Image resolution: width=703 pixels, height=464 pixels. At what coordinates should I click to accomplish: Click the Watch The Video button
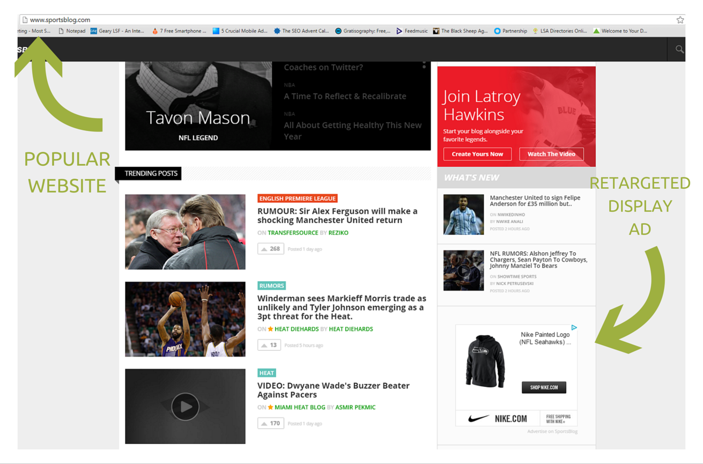click(551, 154)
